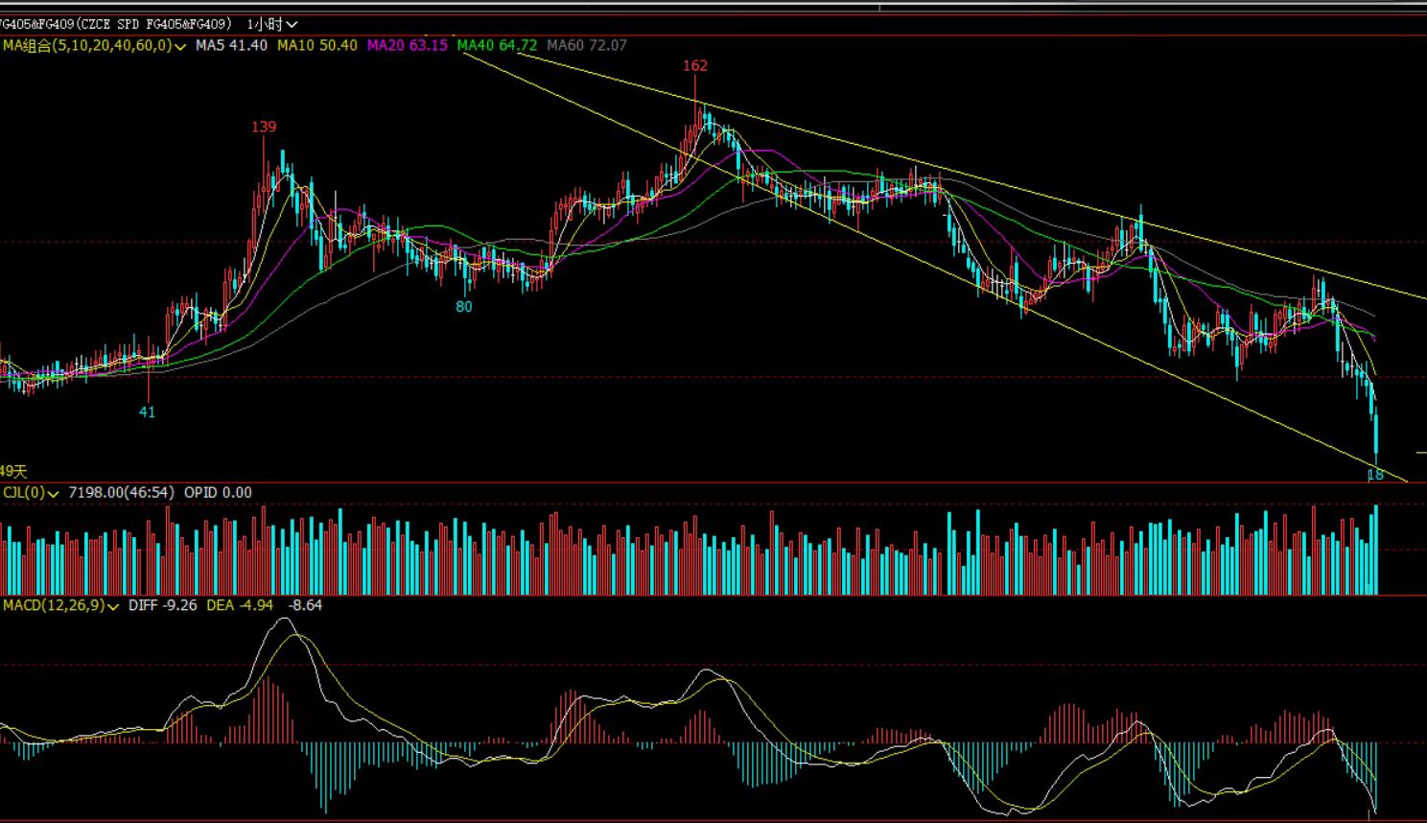Click the 162 peak price marker
This screenshot has width=1427, height=823.
tap(695, 65)
